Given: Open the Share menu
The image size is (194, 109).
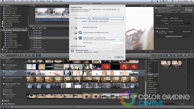Looking at the screenshot, I should pyautogui.click(x=48, y=1).
